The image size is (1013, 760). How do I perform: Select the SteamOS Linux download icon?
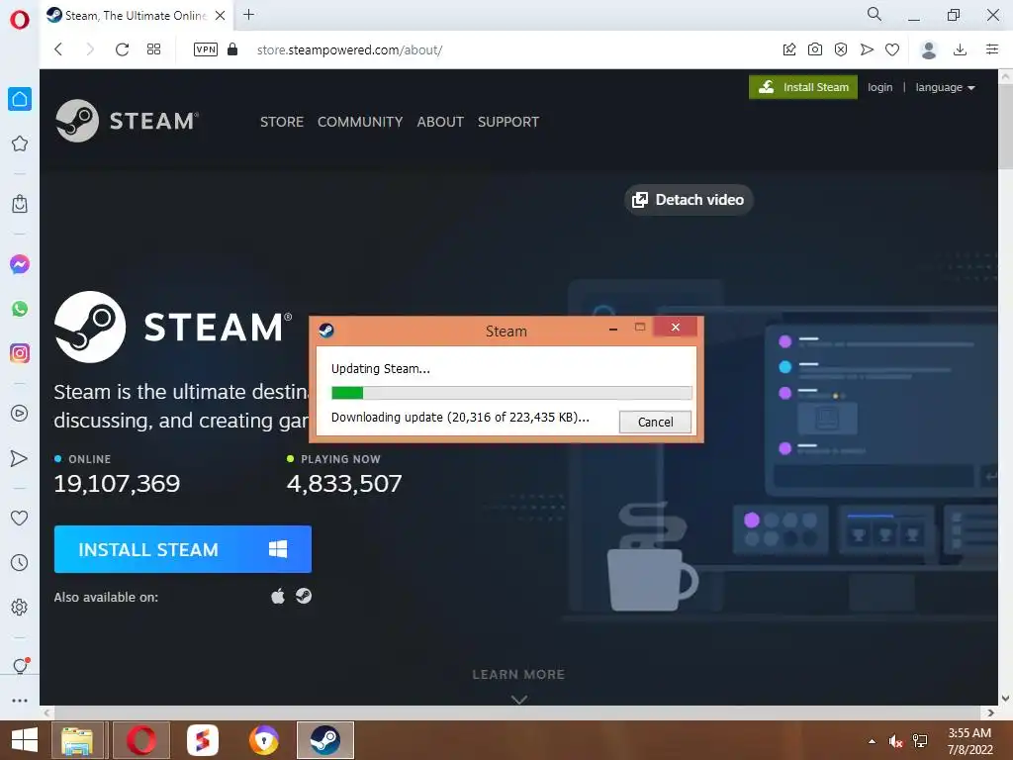tap(304, 596)
